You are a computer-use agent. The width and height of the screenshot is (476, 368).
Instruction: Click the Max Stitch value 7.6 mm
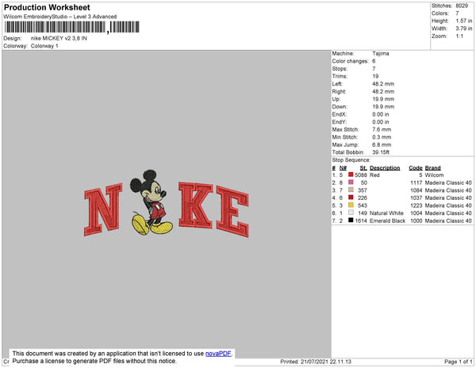point(382,129)
